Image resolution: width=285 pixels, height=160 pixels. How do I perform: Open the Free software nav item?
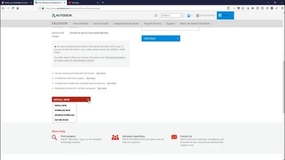click(81, 24)
